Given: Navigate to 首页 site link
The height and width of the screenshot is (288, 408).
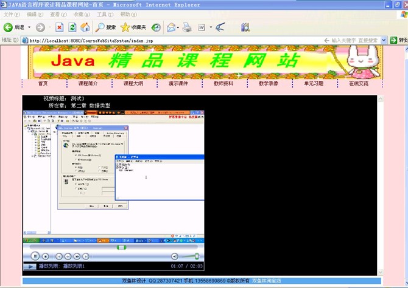Looking at the screenshot, I should pyautogui.click(x=43, y=83).
